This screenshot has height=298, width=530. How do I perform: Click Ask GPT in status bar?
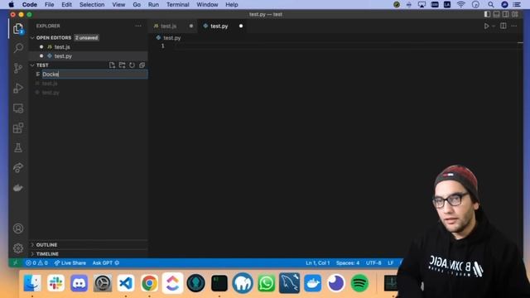106,263
